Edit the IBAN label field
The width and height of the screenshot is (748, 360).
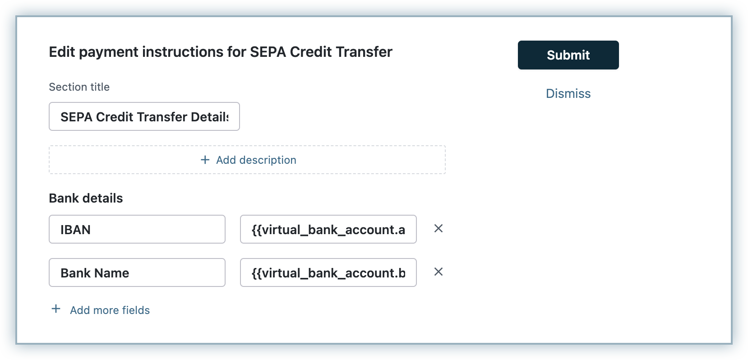click(x=137, y=229)
